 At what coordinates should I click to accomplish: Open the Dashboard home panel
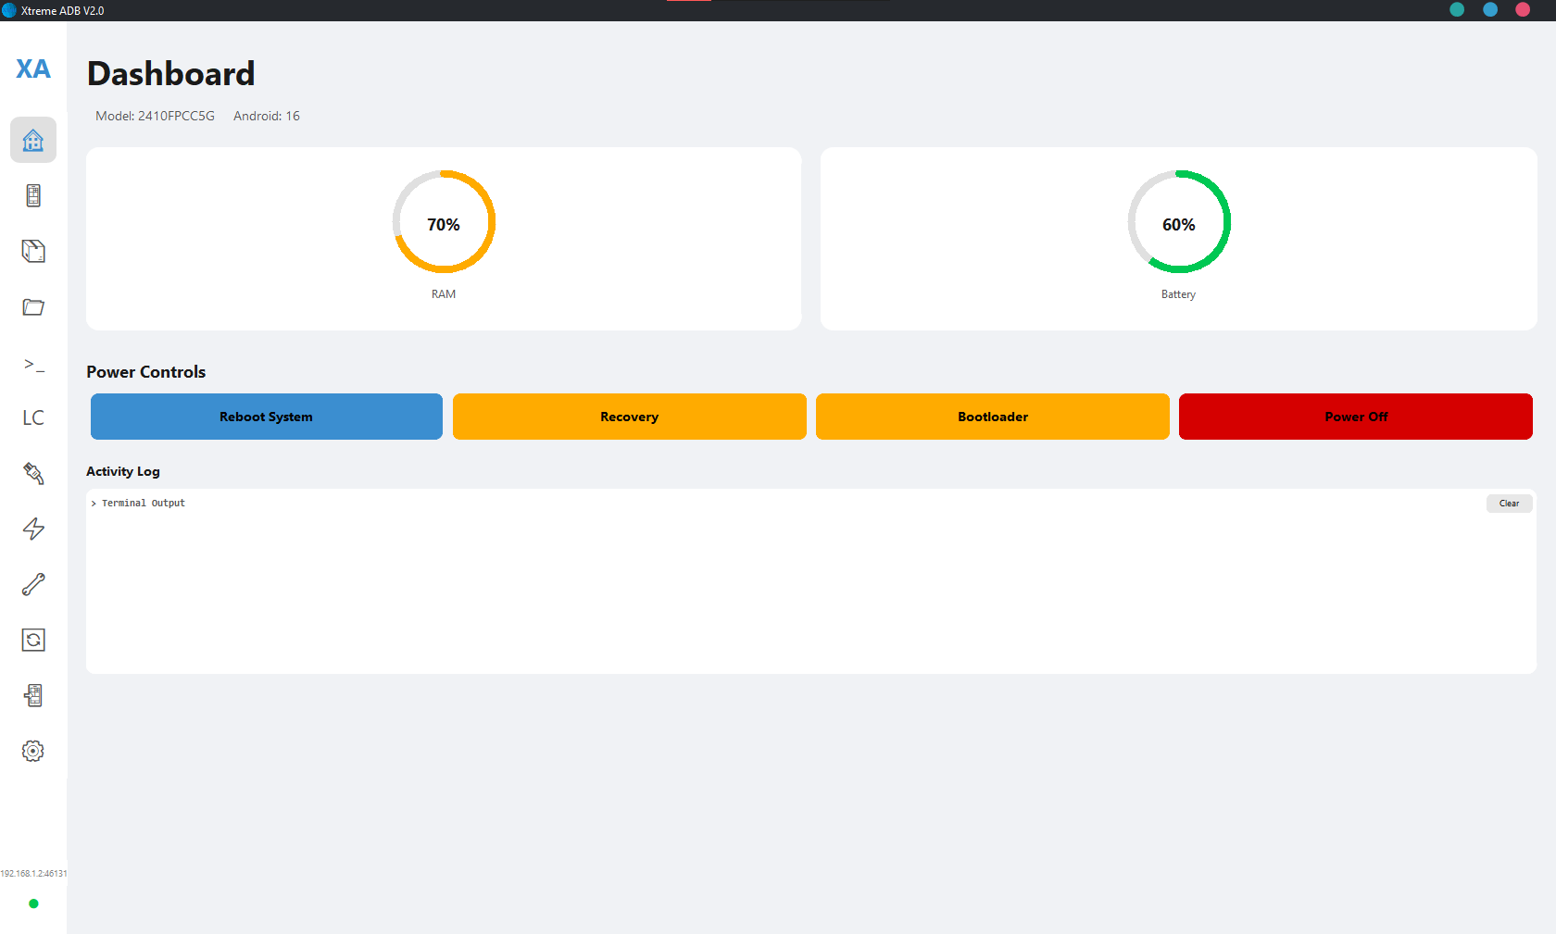(x=32, y=140)
